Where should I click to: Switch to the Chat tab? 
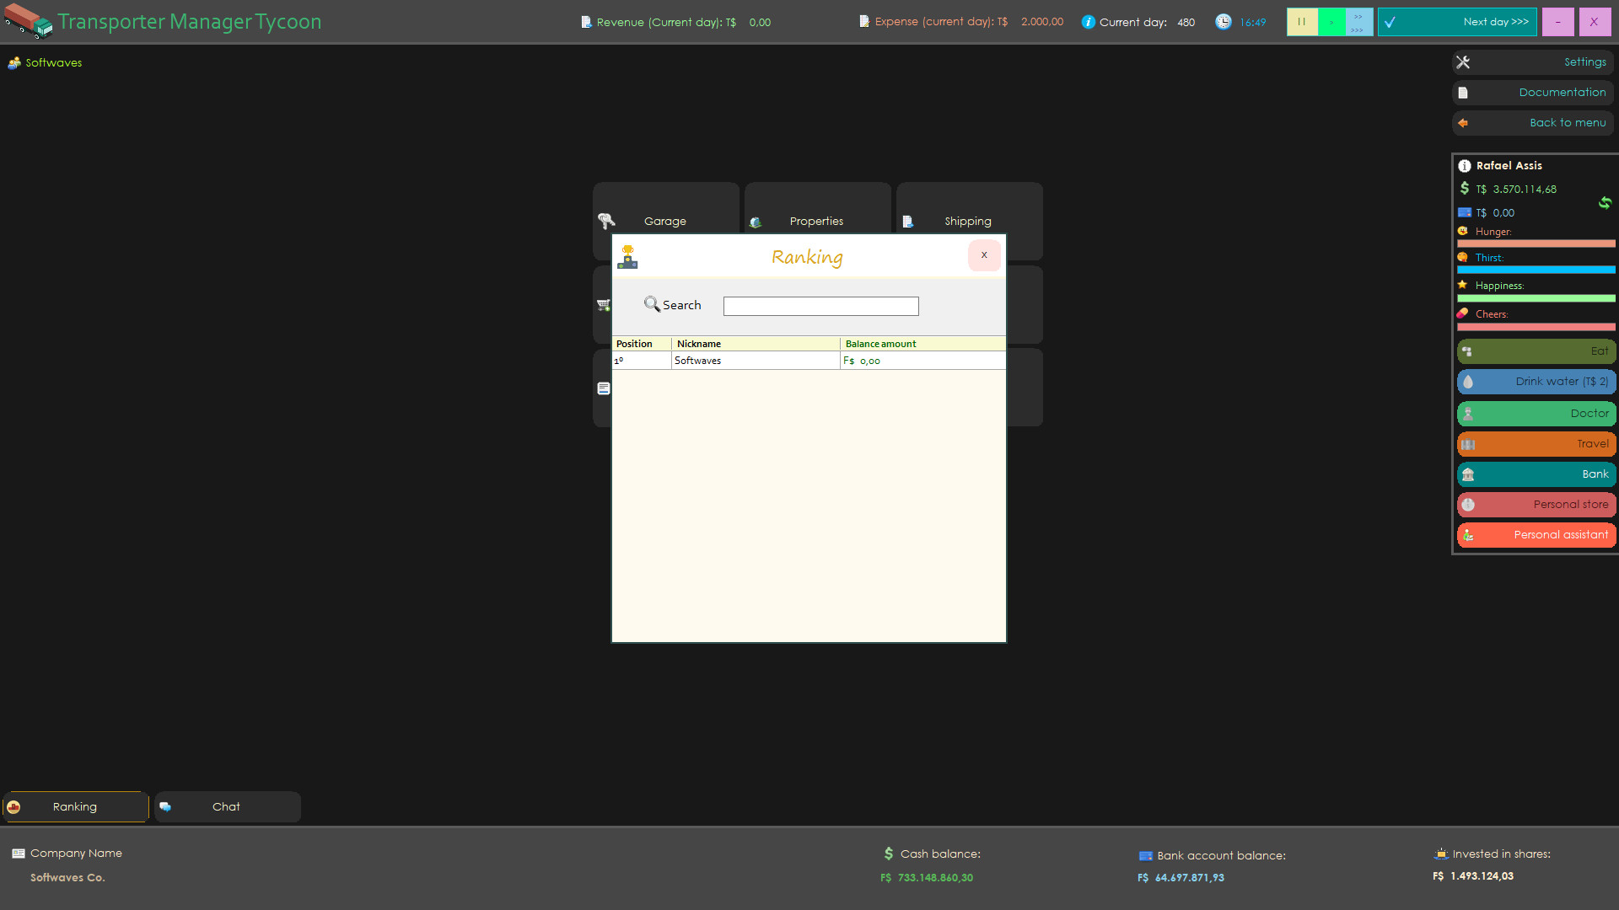tap(226, 806)
